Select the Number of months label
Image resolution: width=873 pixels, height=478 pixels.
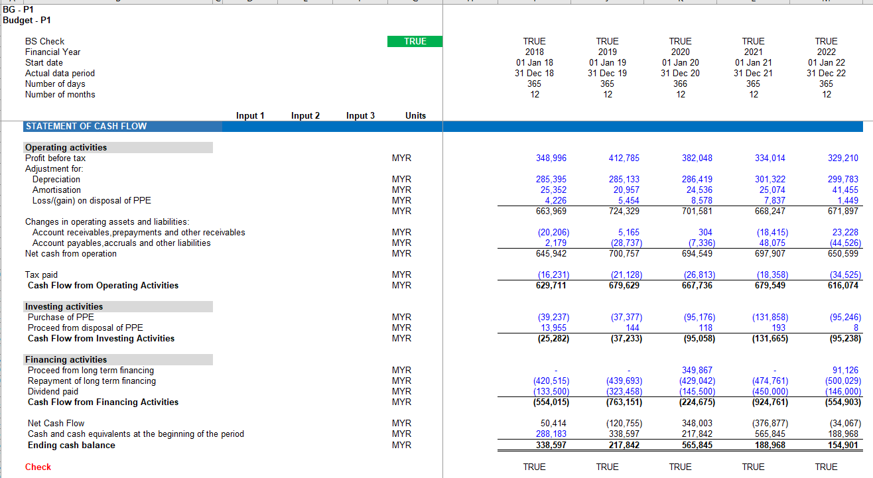coord(60,94)
